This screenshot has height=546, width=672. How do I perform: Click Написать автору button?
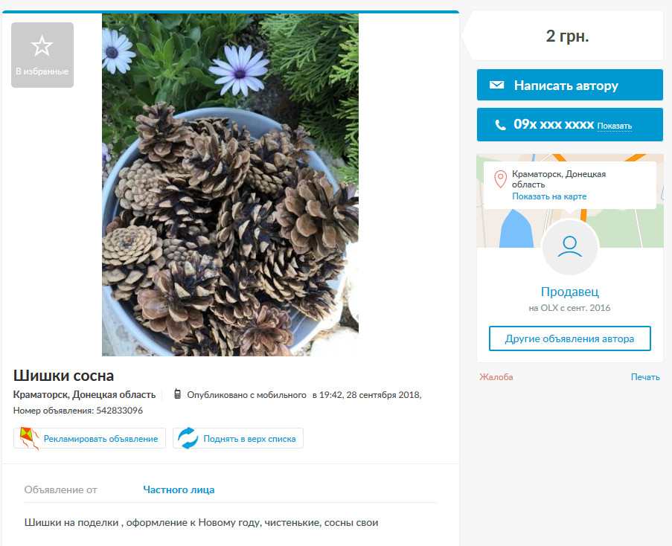[x=569, y=85]
